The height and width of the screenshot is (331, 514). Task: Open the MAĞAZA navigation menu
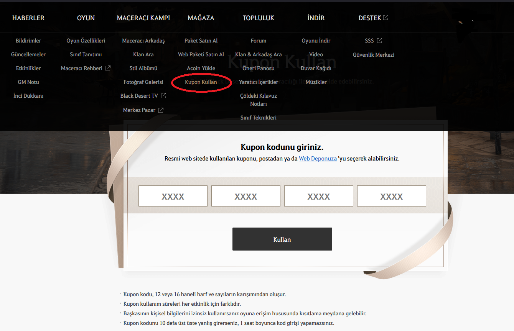coord(201,18)
